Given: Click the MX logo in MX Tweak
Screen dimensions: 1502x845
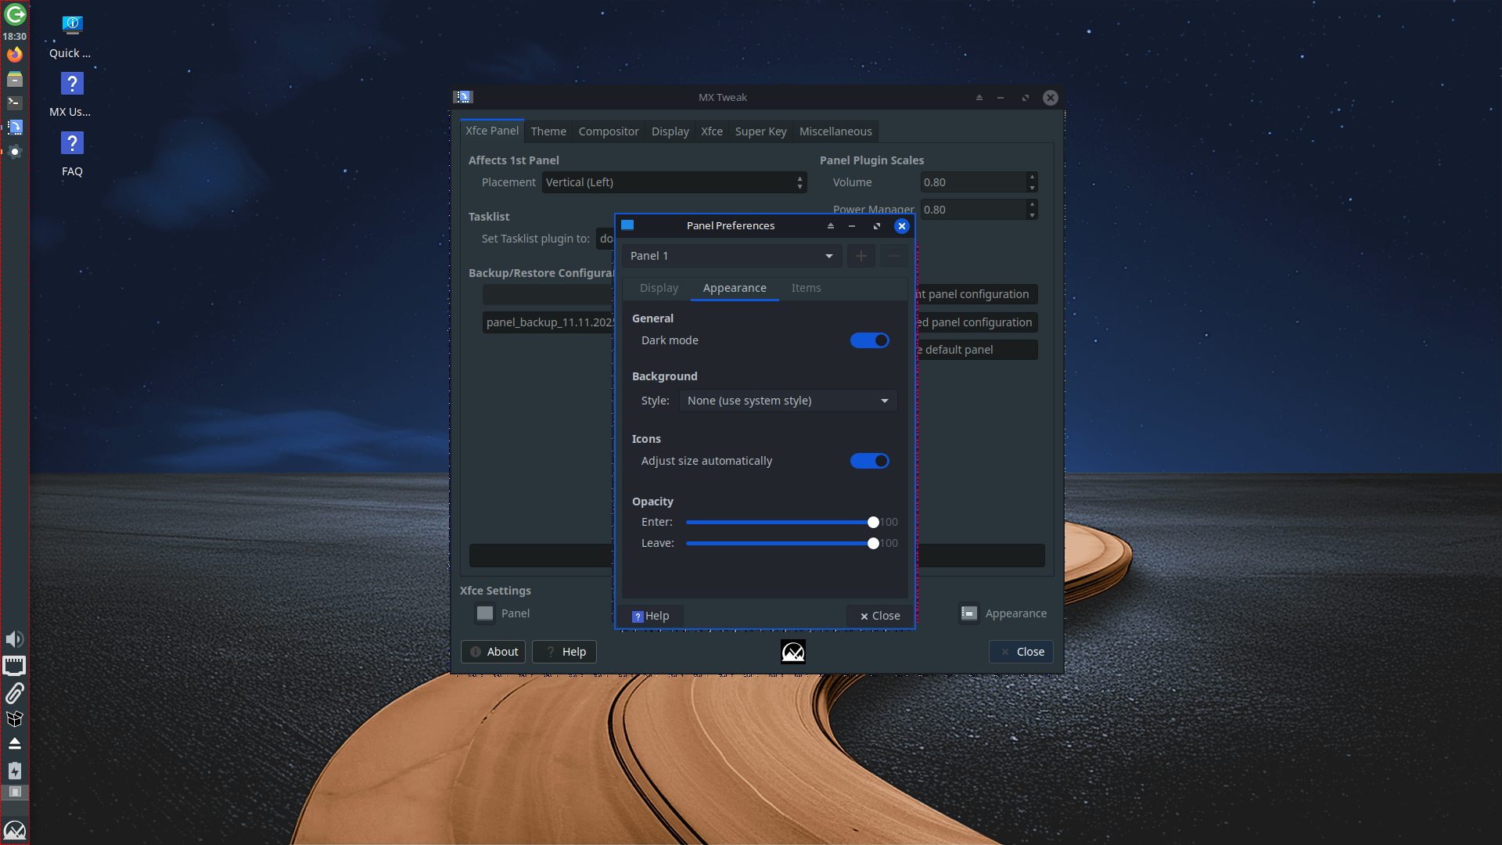Looking at the screenshot, I should (x=793, y=652).
